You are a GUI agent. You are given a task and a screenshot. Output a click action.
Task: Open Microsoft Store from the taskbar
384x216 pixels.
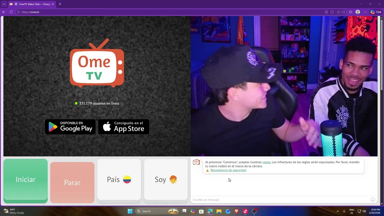pos(201,211)
